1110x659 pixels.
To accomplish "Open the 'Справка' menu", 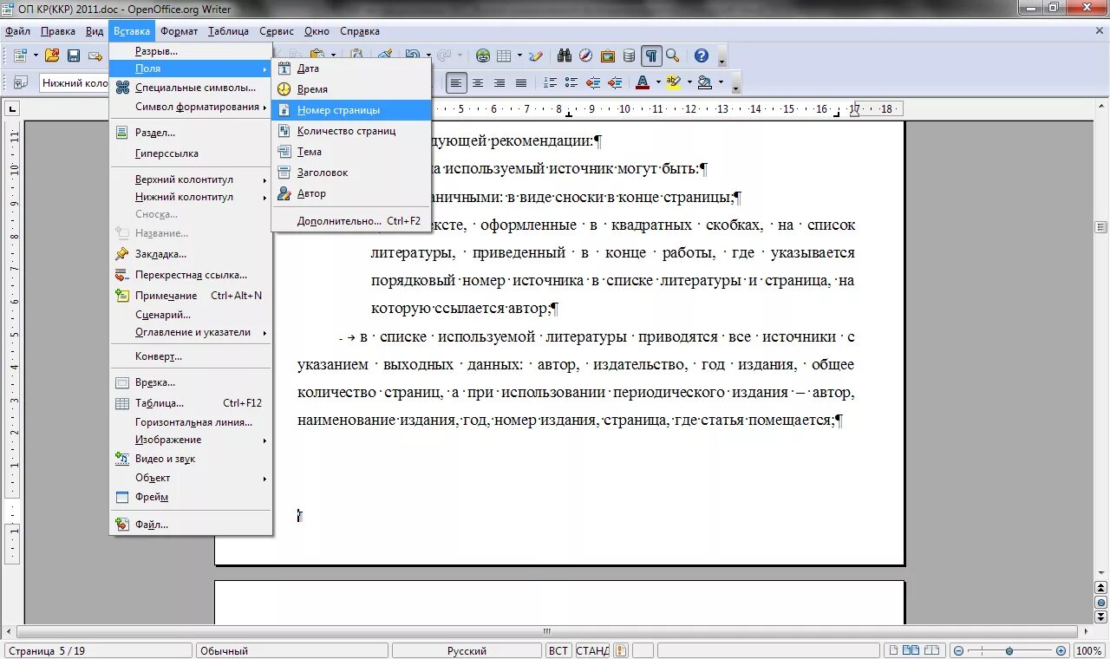I will point(360,31).
